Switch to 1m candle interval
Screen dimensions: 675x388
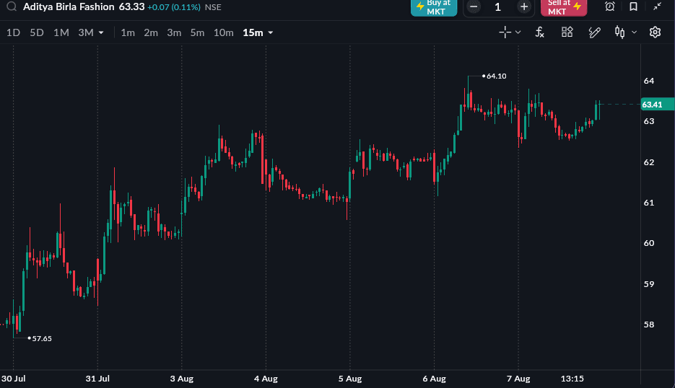click(x=128, y=32)
